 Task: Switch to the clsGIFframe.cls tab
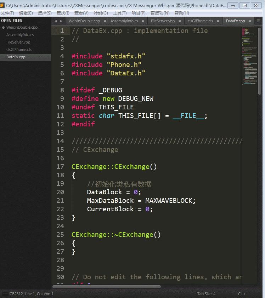tap(200, 21)
